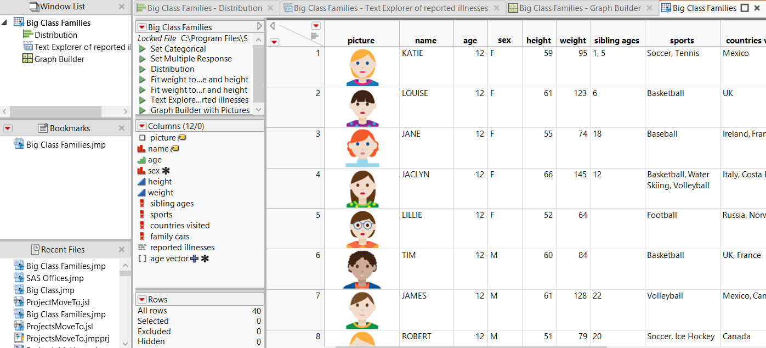Close the Text Explorer tab
The image size is (766, 348).
496,8
